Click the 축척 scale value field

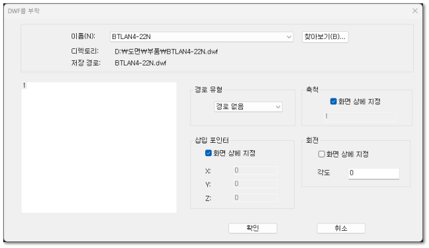tap(359, 117)
